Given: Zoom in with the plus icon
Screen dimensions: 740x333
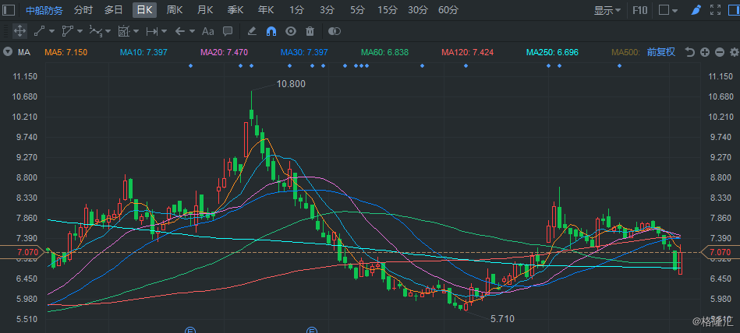Looking at the screenshot, I should point(704,52).
